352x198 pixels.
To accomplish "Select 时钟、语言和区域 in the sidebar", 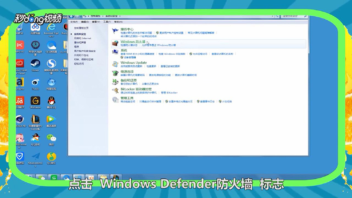I will click(x=84, y=59).
